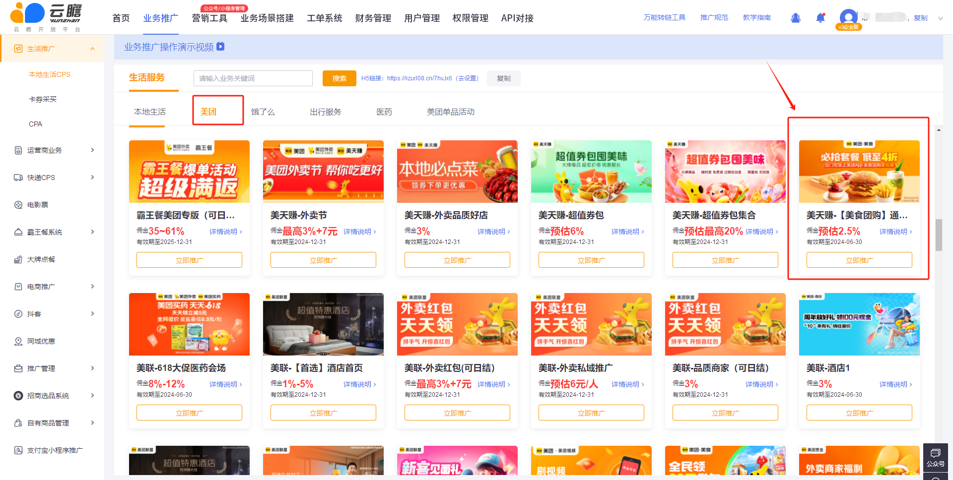Click the 去设置 H5 link
953x480 pixels.
(x=467, y=78)
